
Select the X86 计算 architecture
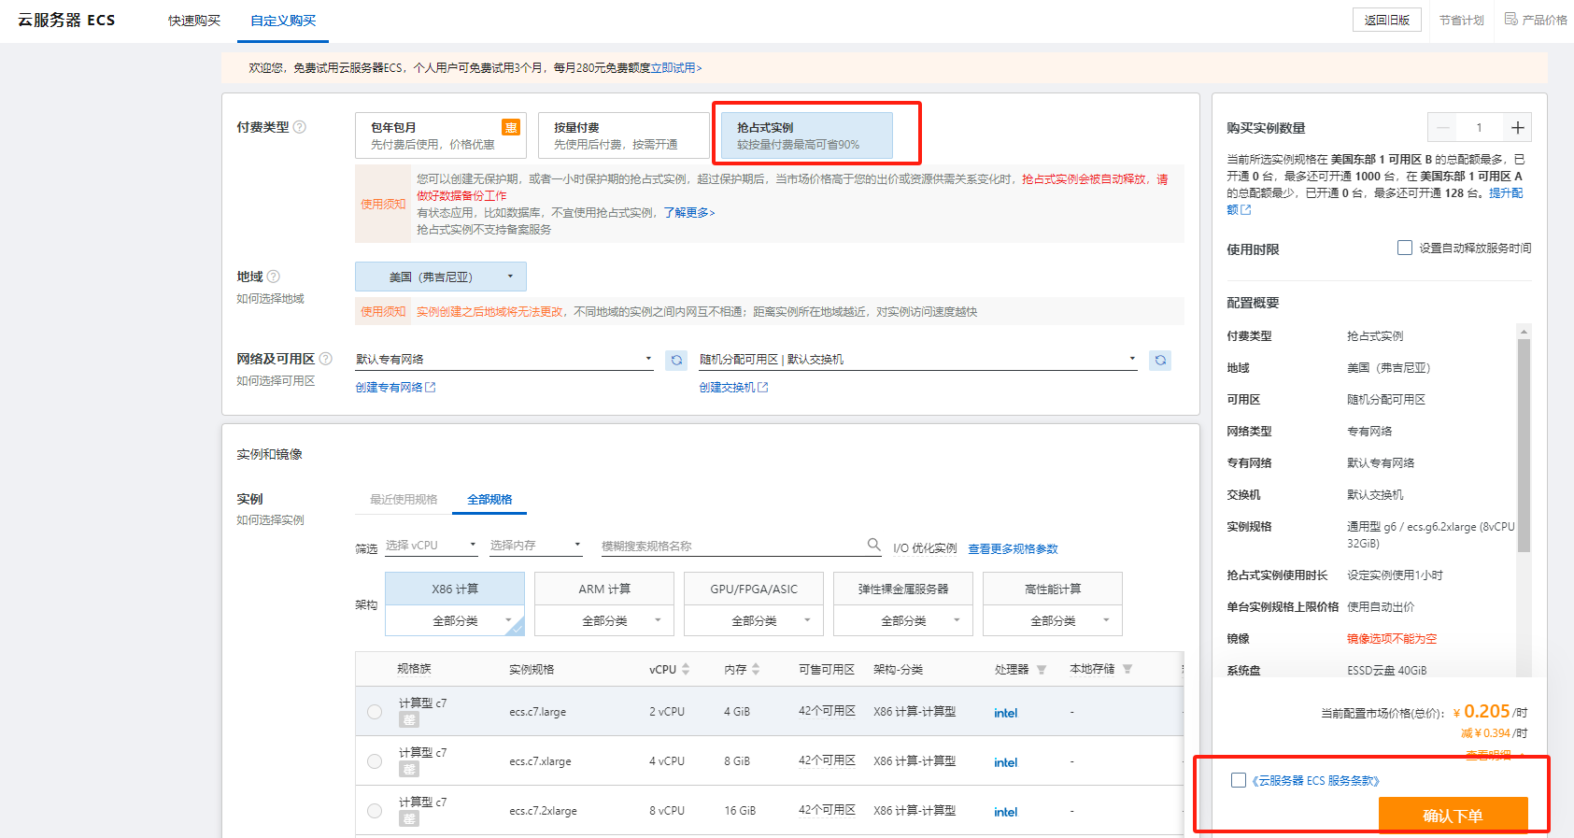[455, 589]
